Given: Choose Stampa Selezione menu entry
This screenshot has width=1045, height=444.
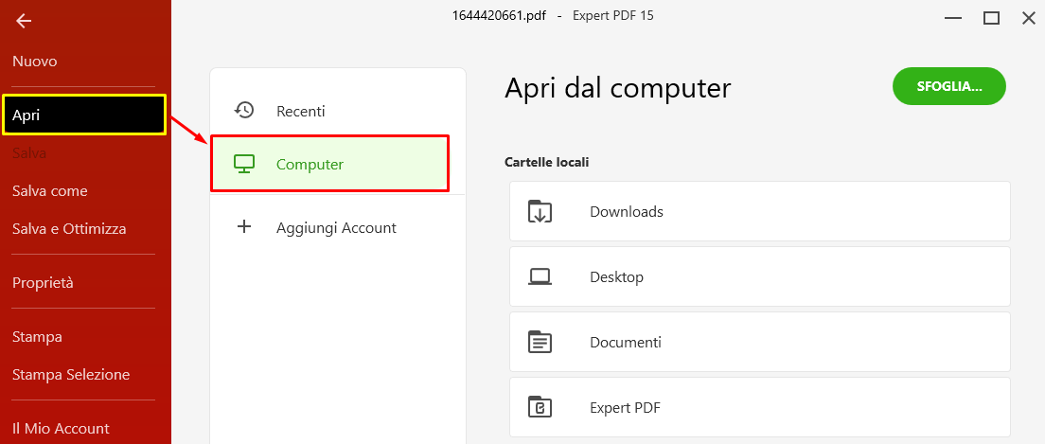Looking at the screenshot, I should click(x=71, y=375).
